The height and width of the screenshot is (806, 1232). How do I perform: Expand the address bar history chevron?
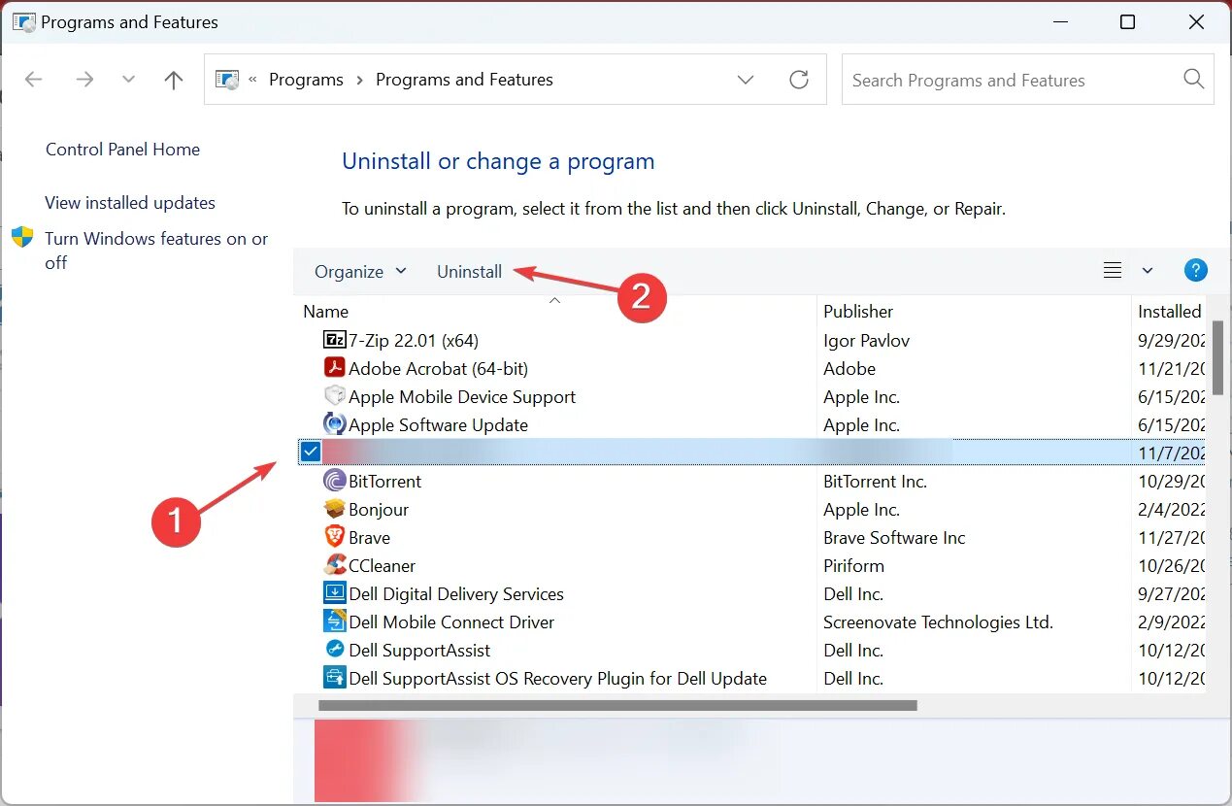pyautogui.click(x=746, y=80)
